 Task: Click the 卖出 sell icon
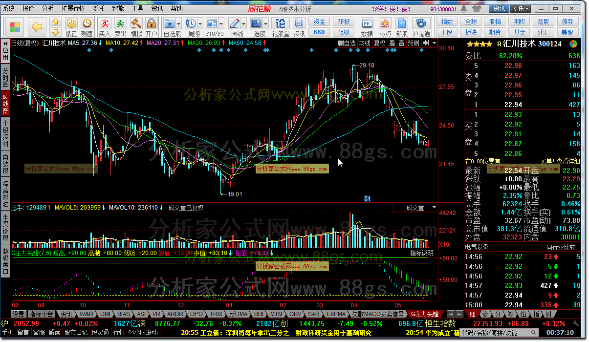coord(120,27)
